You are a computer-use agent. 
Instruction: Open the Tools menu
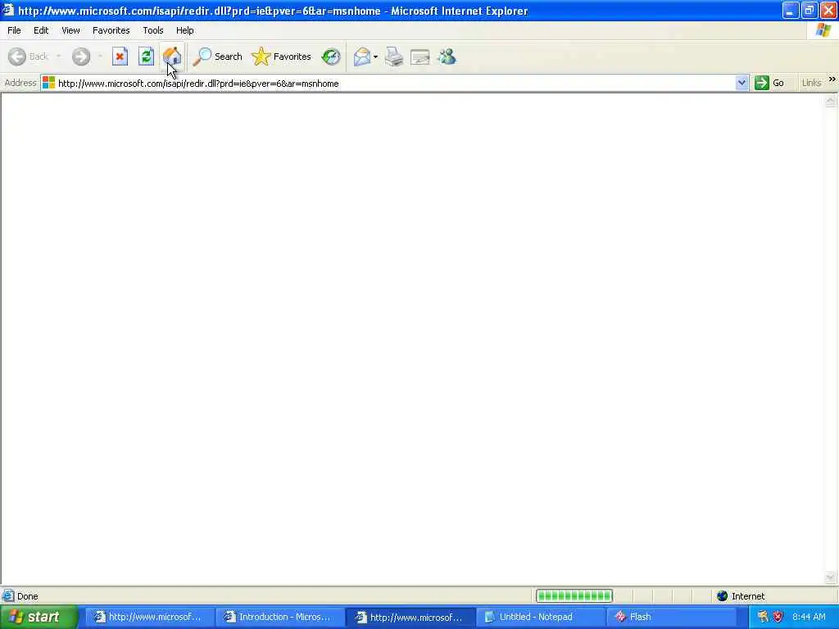click(x=152, y=30)
